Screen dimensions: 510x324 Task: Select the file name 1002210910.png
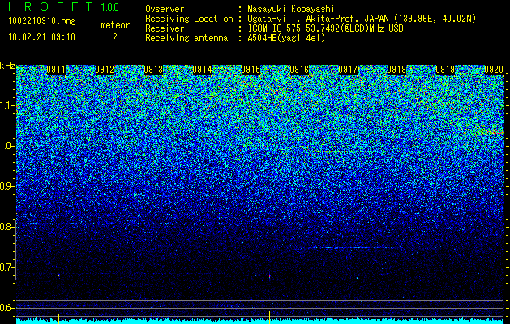(42, 22)
